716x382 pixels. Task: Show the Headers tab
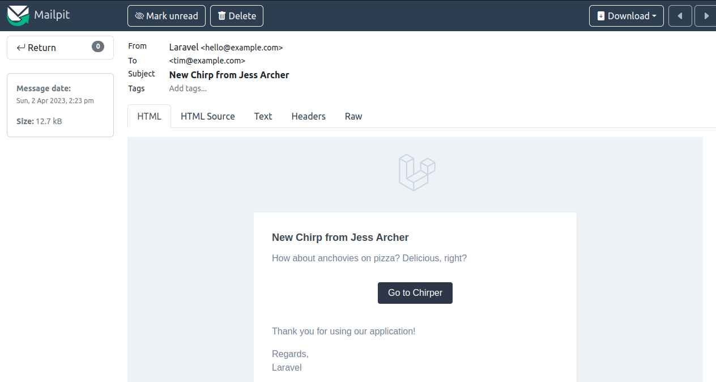[x=308, y=116]
